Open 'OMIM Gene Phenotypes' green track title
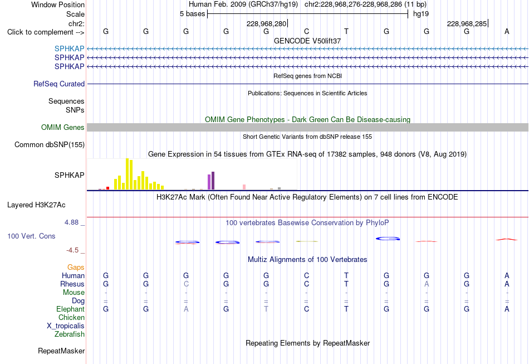 coord(307,119)
